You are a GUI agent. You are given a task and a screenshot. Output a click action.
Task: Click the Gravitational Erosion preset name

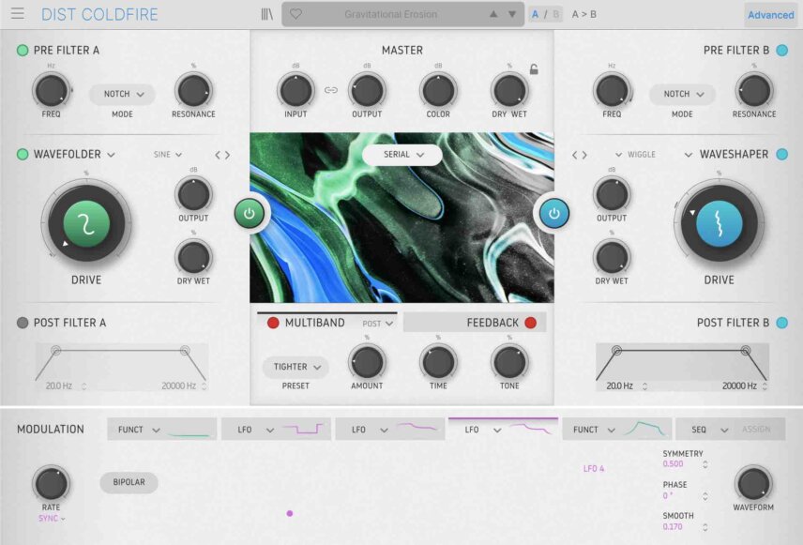click(x=391, y=14)
